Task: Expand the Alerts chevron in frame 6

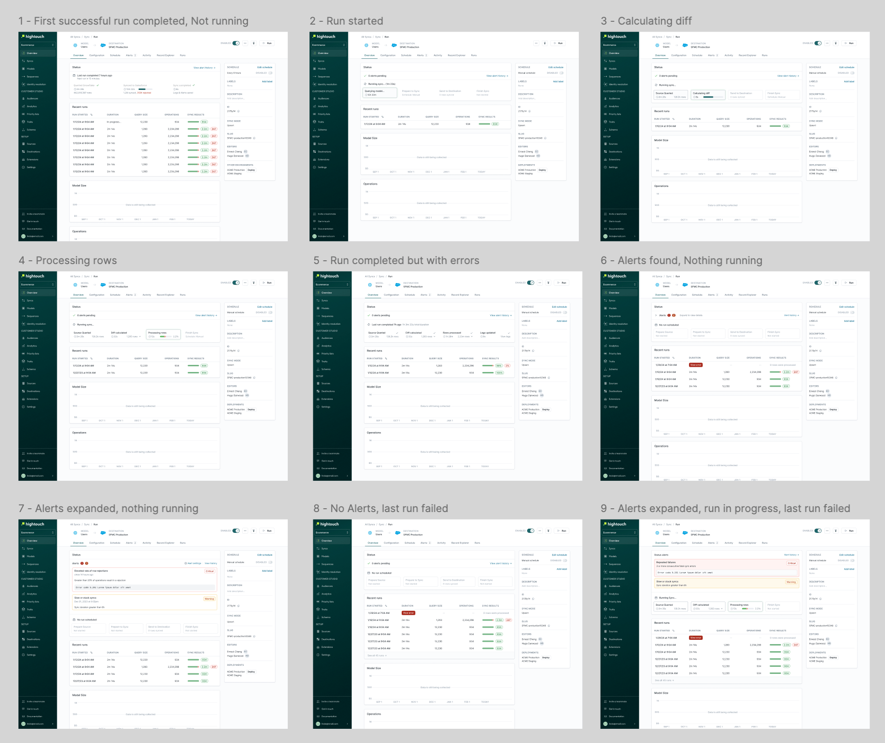Action: [656, 315]
